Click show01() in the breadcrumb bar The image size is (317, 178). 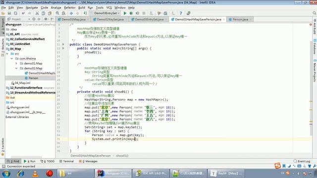pos(122,156)
